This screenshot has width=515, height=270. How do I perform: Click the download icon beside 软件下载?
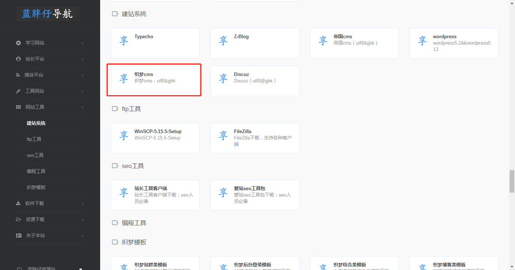point(18,203)
